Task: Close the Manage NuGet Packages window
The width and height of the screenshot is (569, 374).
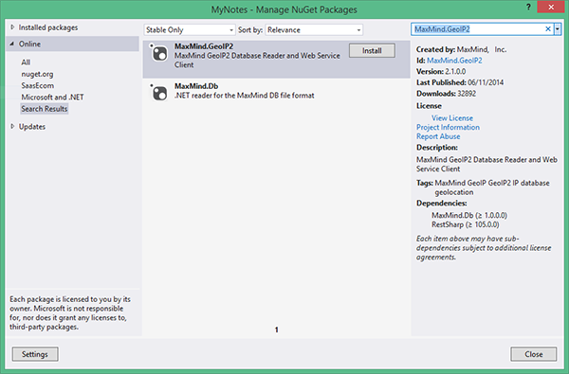Action: click(551, 7)
